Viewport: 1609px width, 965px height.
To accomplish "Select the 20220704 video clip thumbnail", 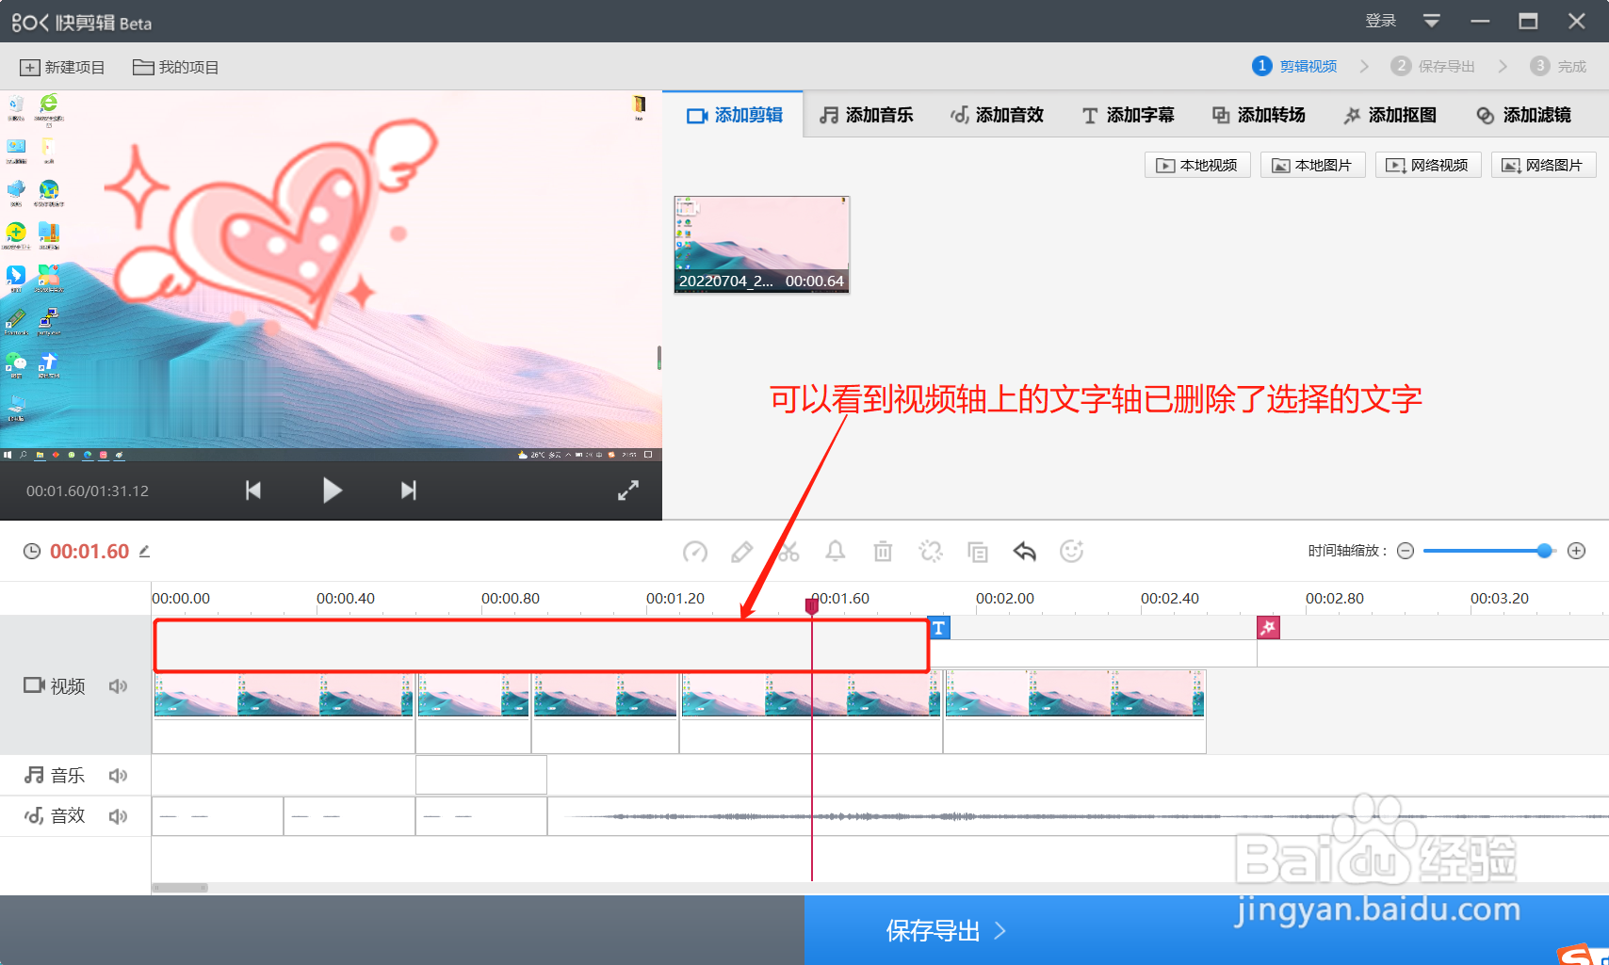I will [762, 245].
